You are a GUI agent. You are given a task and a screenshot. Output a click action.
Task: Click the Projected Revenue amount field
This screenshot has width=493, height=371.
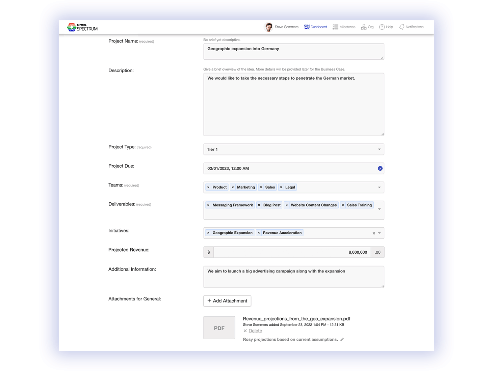(292, 252)
